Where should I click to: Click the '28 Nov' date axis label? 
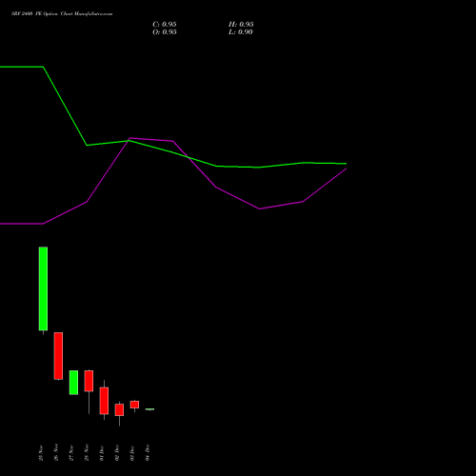click(87, 452)
